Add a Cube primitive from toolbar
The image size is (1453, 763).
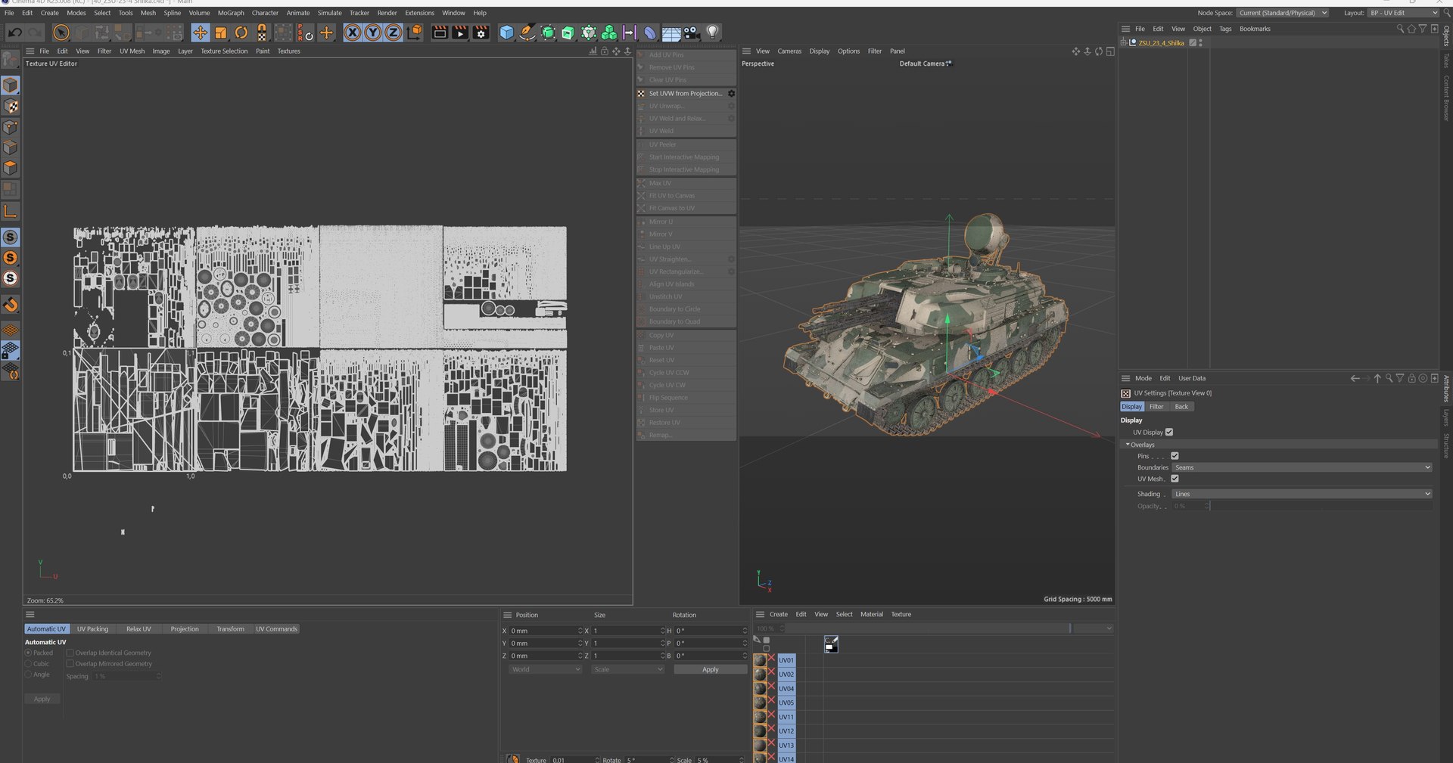pos(506,33)
